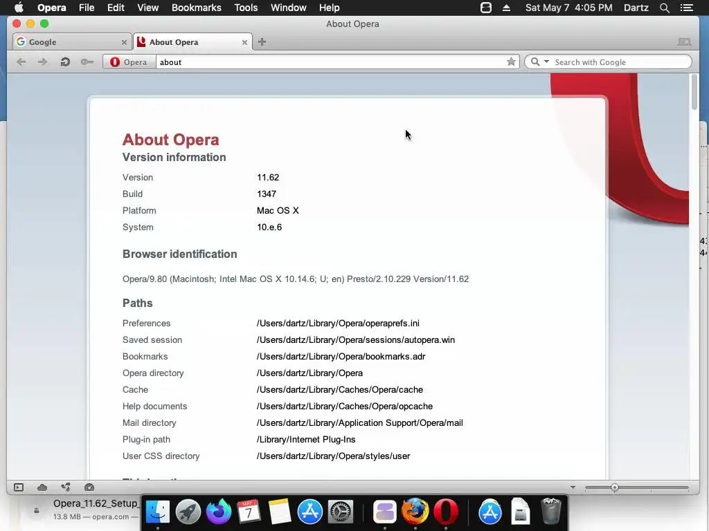The image size is (709, 531).
Task: Close the About Opera tab
Action: point(244,42)
